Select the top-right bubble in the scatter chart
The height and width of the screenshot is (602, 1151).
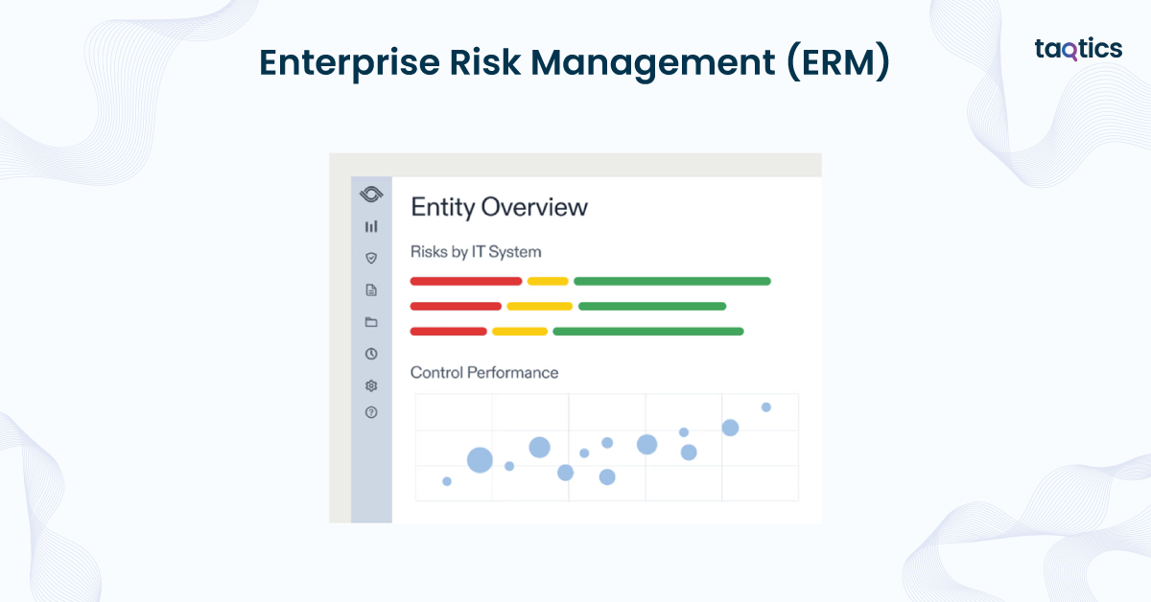point(766,407)
